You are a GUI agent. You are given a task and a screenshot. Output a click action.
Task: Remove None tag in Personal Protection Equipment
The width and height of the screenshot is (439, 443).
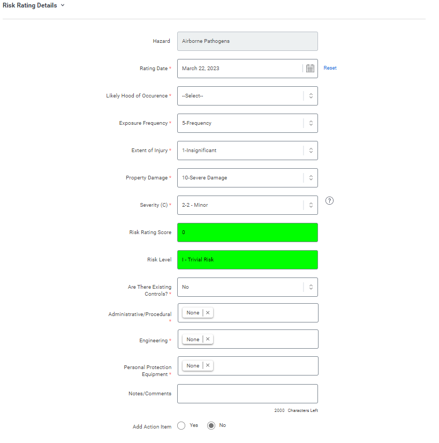(208, 365)
